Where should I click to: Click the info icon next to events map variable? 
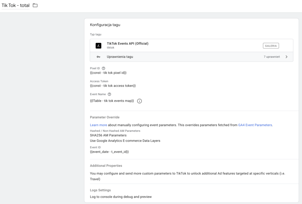click(139, 101)
